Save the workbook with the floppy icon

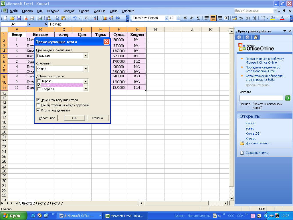pos(19,18)
